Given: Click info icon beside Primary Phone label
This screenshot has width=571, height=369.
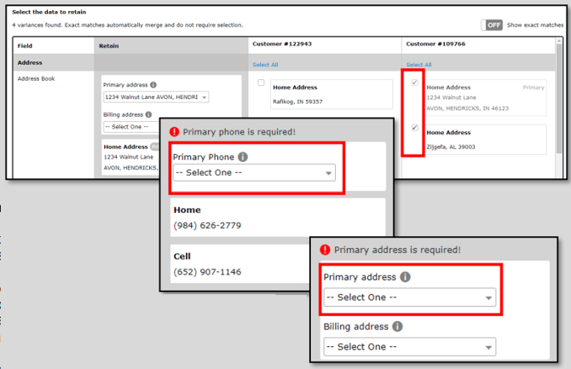Looking at the screenshot, I should click(x=243, y=157).
